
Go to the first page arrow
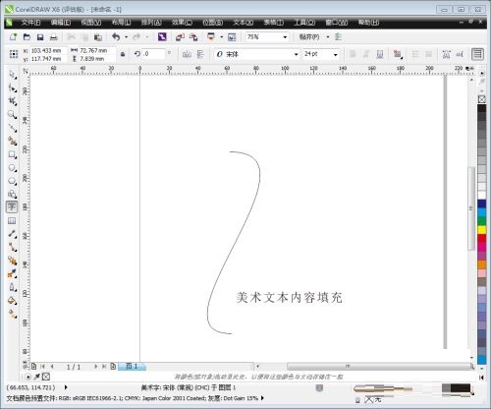click(42, 366)
